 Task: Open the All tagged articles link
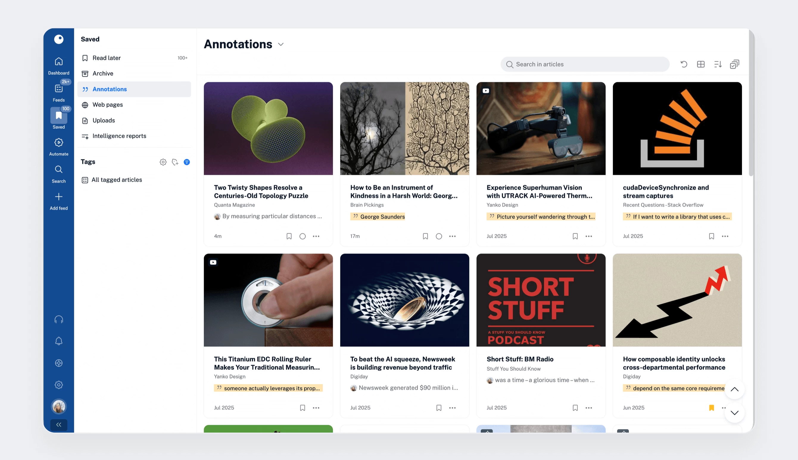tap(116, 180)
